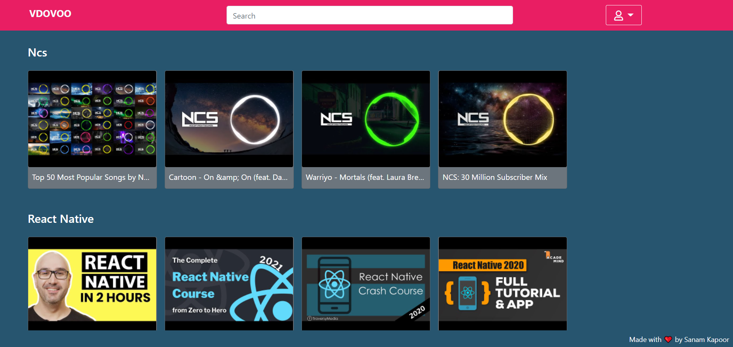Open the user account dropdown
Image resolution: width=733 pixels, height=347 pixels.
[623, 15]
